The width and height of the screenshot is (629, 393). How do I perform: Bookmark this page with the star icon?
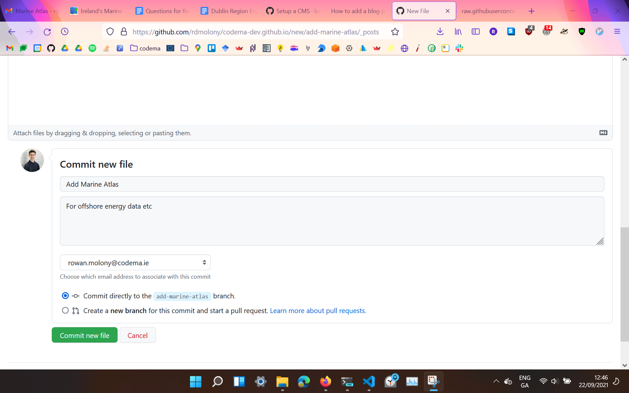[395, 32]
